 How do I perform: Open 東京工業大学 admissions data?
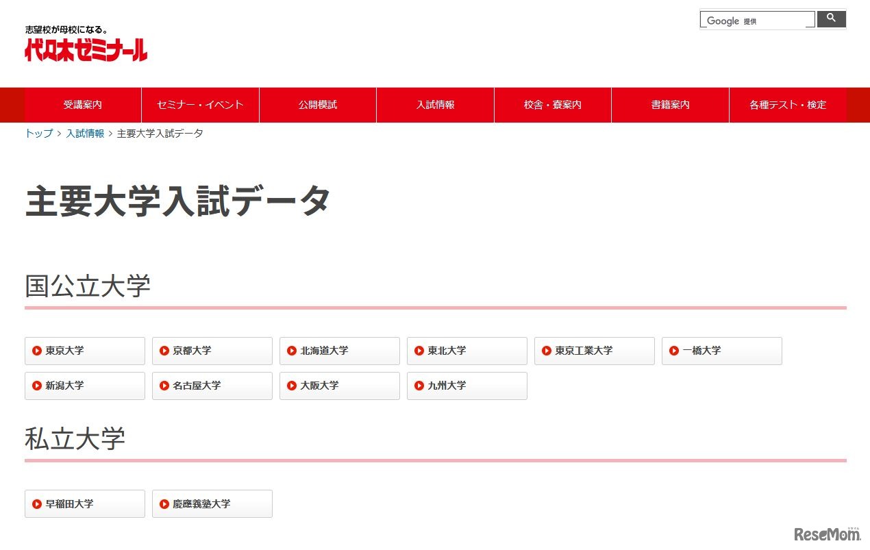[595, 351]
